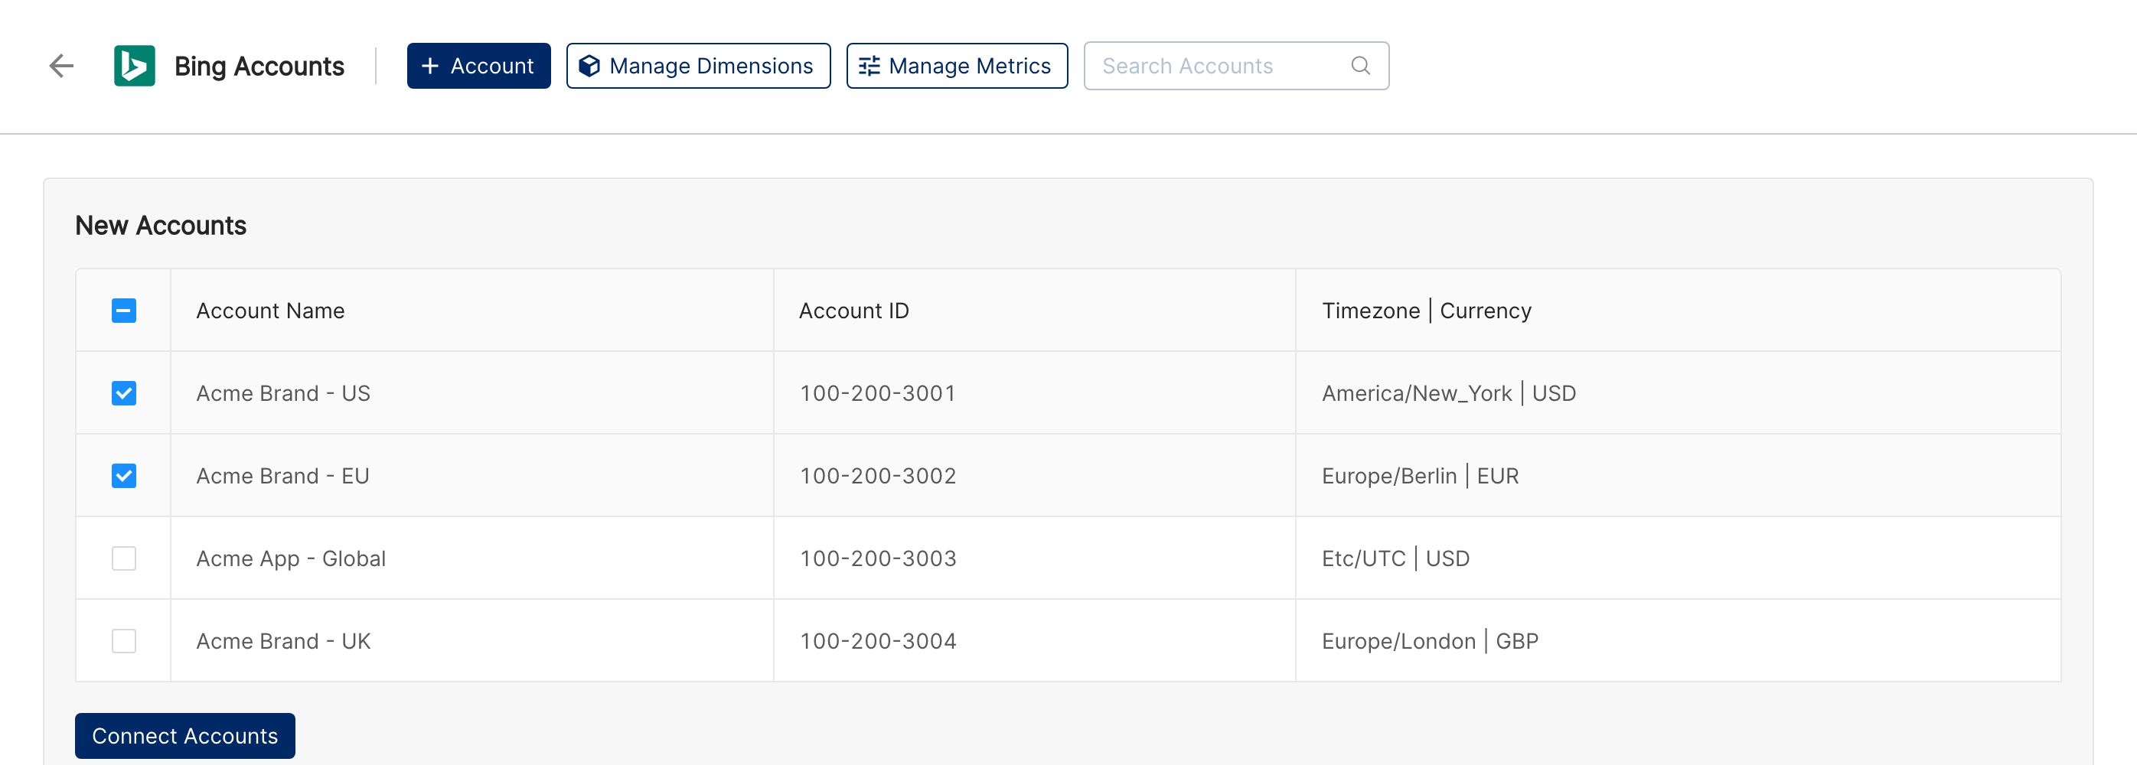Click the search magnifier icon

click(x=1361, y=66)
